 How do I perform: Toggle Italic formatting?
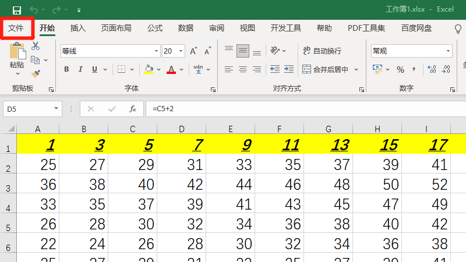(80, 69)
